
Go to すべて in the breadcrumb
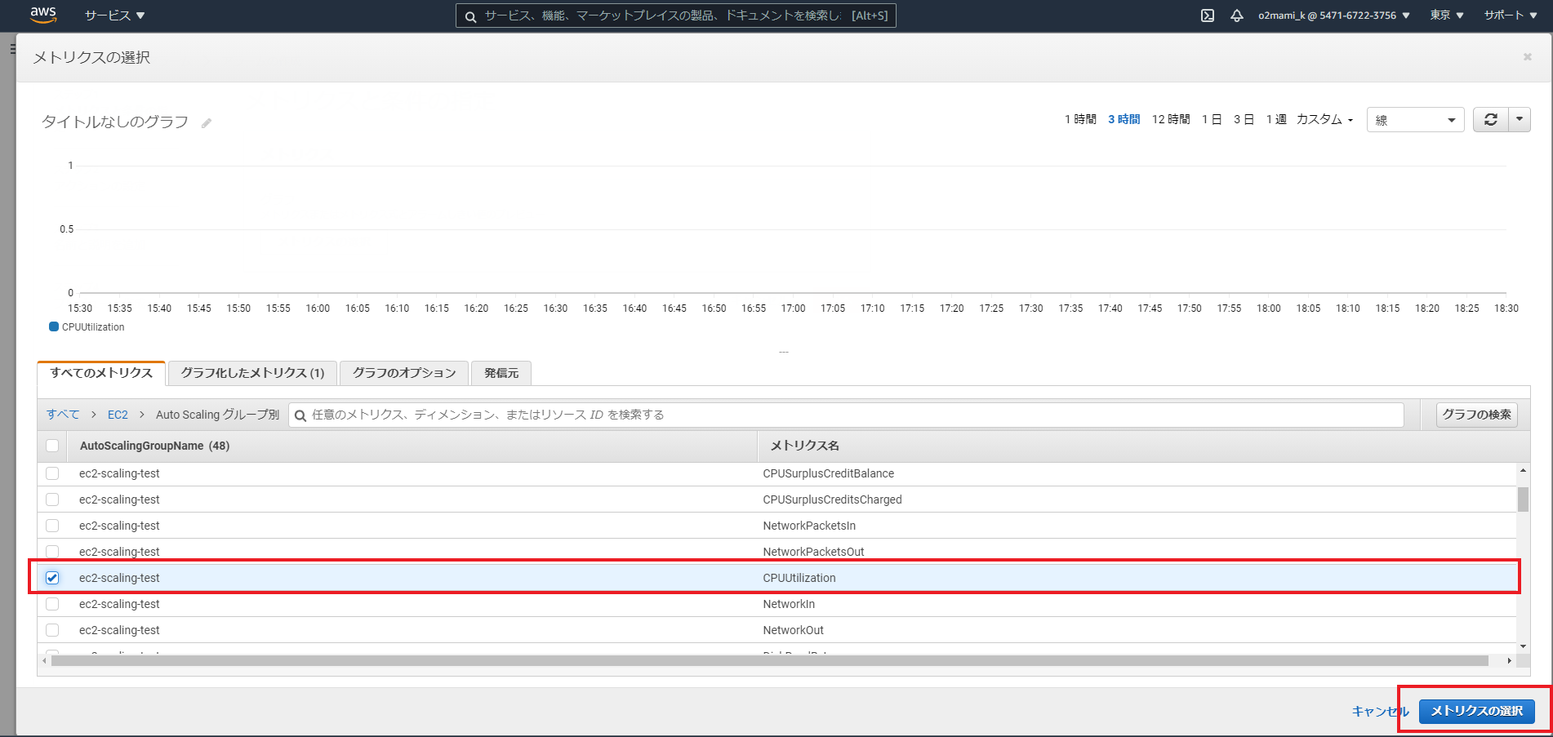click(x=63, y=415)
